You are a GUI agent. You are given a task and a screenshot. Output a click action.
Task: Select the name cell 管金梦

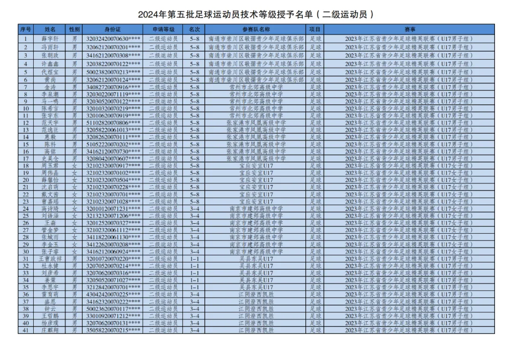[50, 230]
